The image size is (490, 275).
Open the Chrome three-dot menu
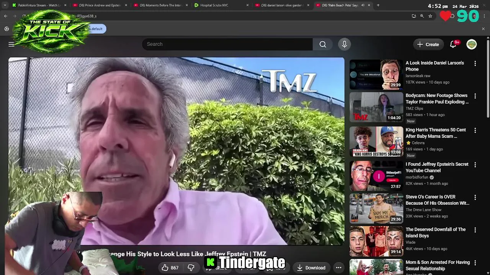point(485,16)
